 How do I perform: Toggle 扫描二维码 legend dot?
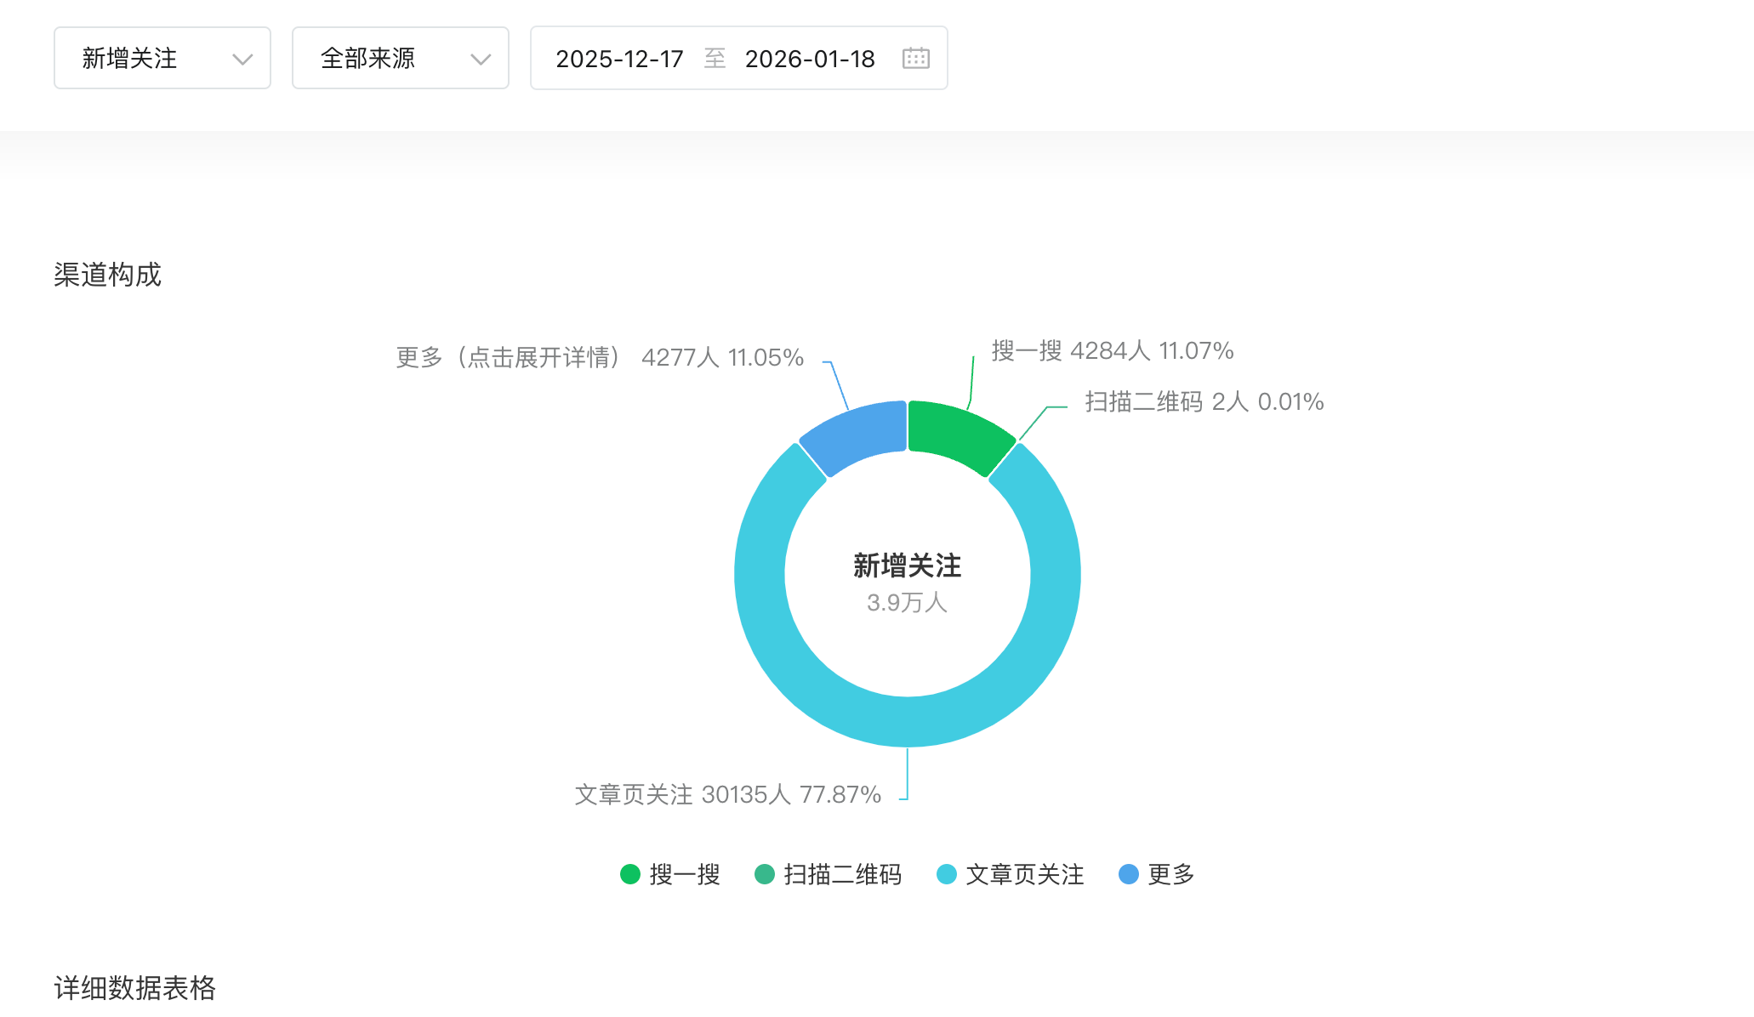point(765,874)
